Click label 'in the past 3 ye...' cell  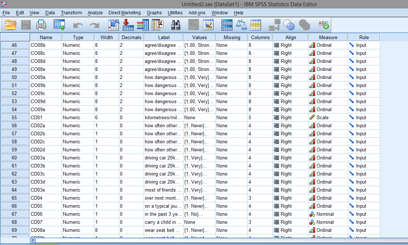pos(164,214)
